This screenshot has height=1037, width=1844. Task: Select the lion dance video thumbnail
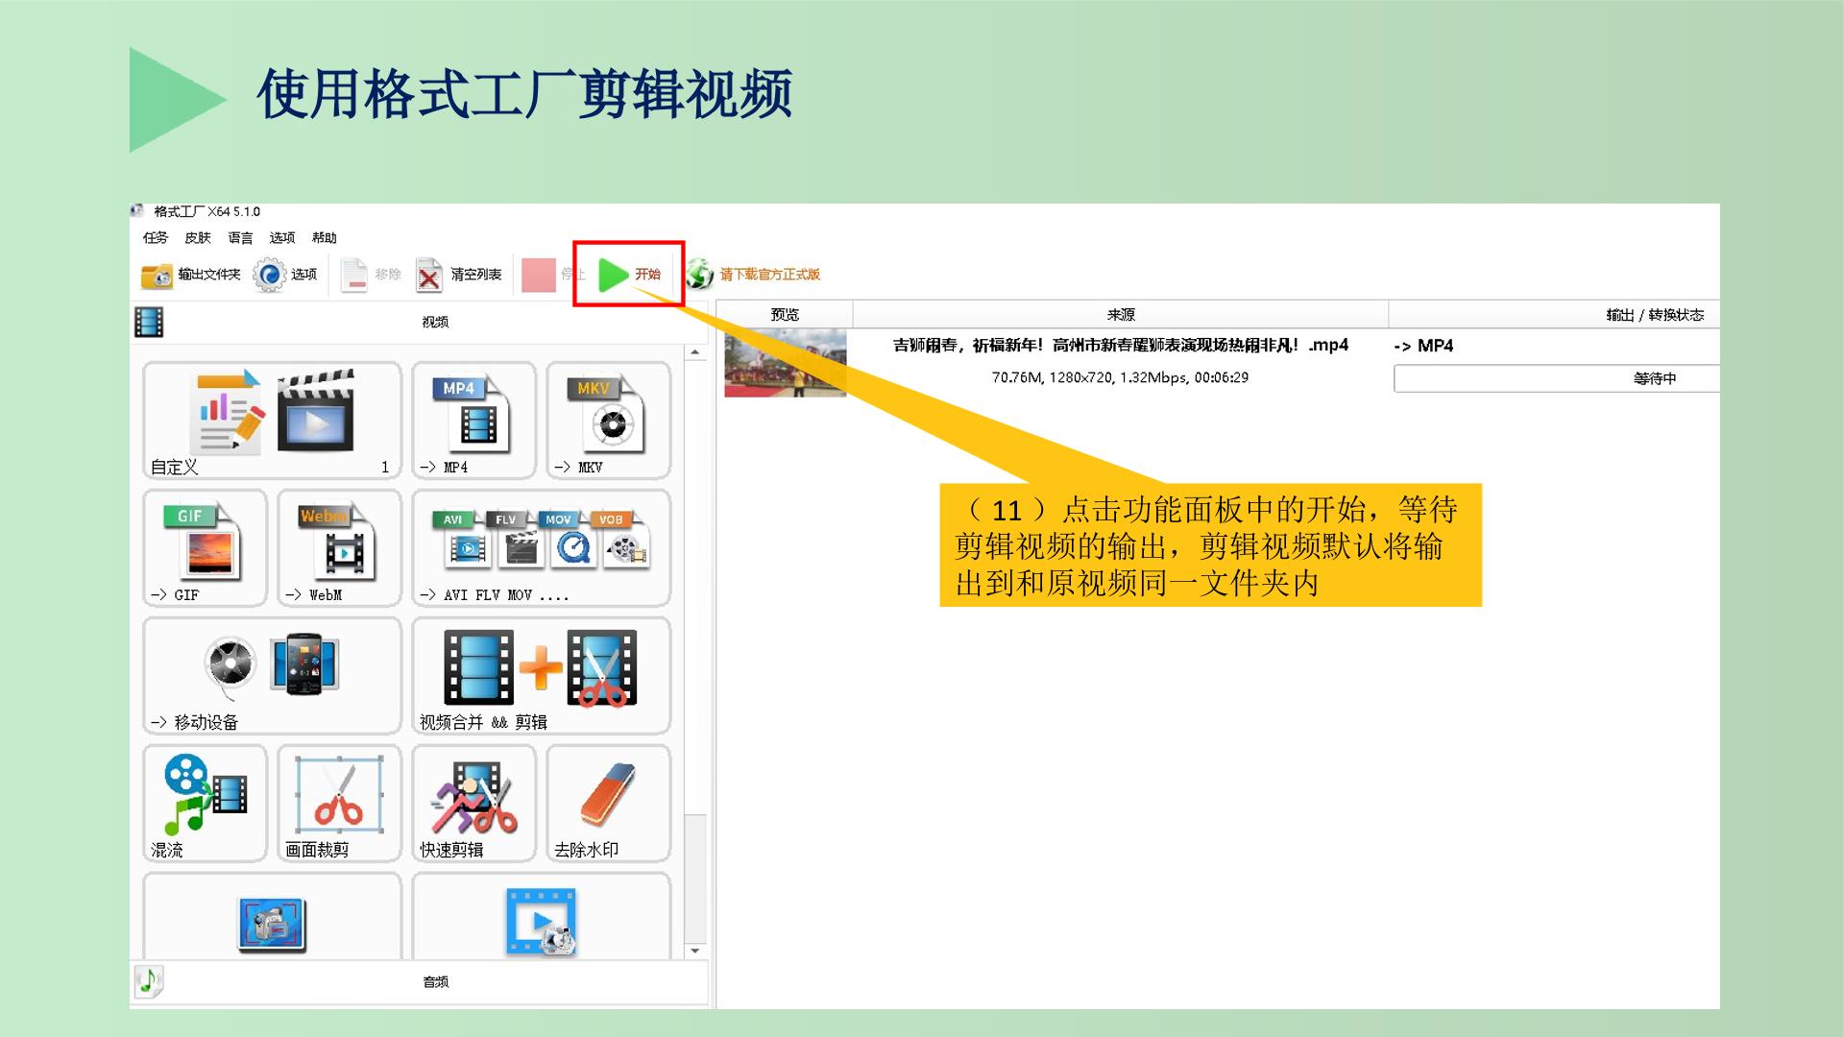pyautogui.click(x=786, y=363)
